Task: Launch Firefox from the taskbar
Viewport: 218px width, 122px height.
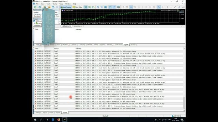Action: click(x=59, y=120)
